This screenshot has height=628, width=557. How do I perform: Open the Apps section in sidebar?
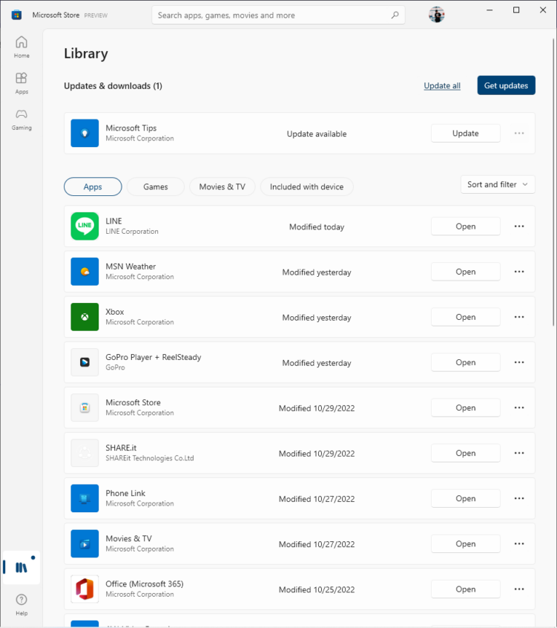coord(22,82)
